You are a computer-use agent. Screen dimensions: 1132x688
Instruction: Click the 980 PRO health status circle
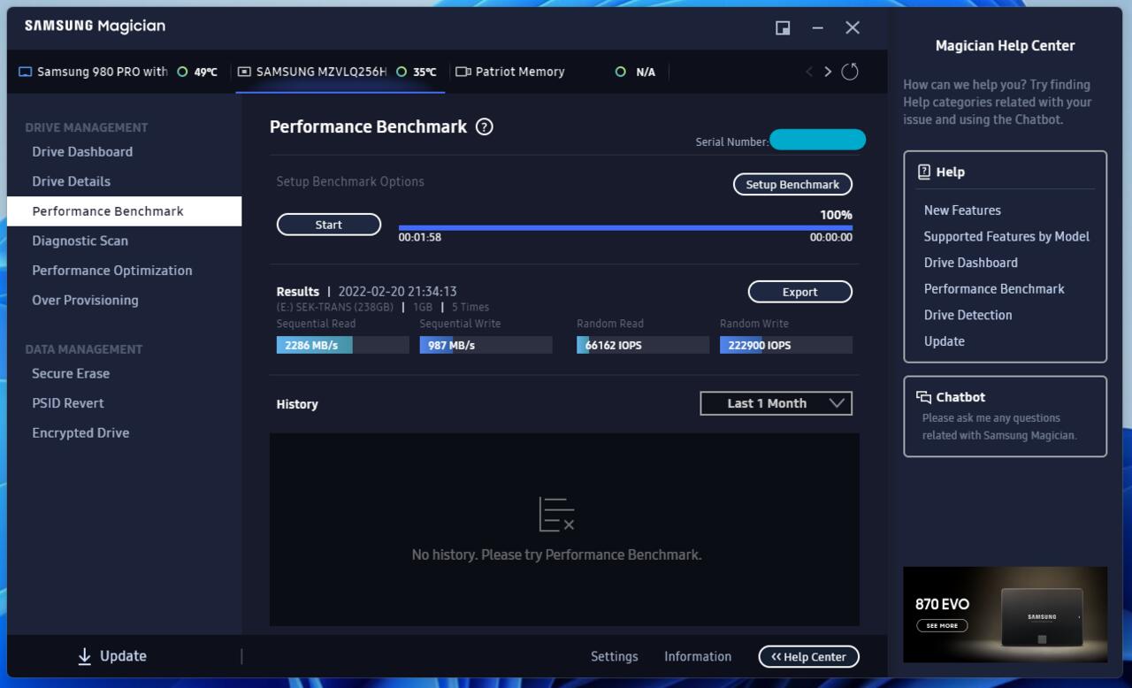coord(182,72)
